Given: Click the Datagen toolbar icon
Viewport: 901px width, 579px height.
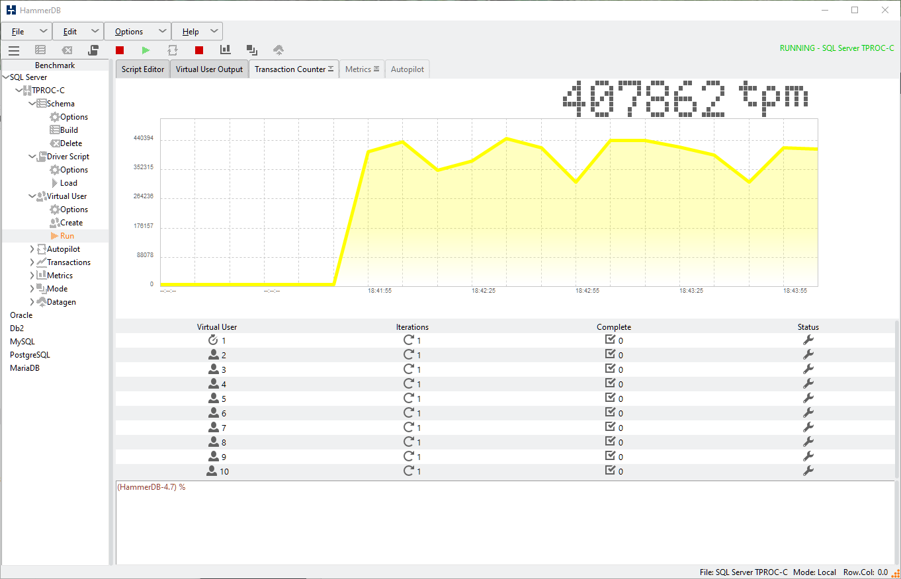Looking at the screenshot, I should pyautogui.click(x=279, y=50).
